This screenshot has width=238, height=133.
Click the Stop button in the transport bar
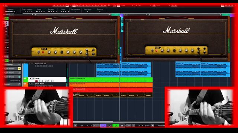tap(110, 126)
